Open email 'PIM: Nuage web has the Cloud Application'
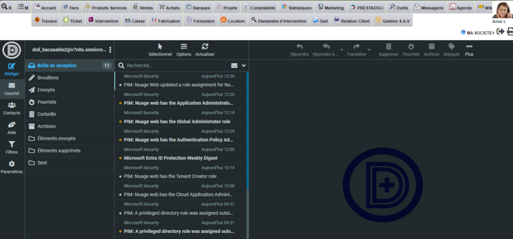 181,191
